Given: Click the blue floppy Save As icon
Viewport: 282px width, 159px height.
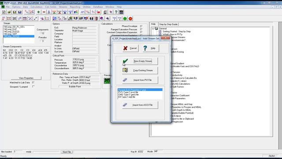Looking at the screenshot, I should pyautogui.click(x=20, y=12).
